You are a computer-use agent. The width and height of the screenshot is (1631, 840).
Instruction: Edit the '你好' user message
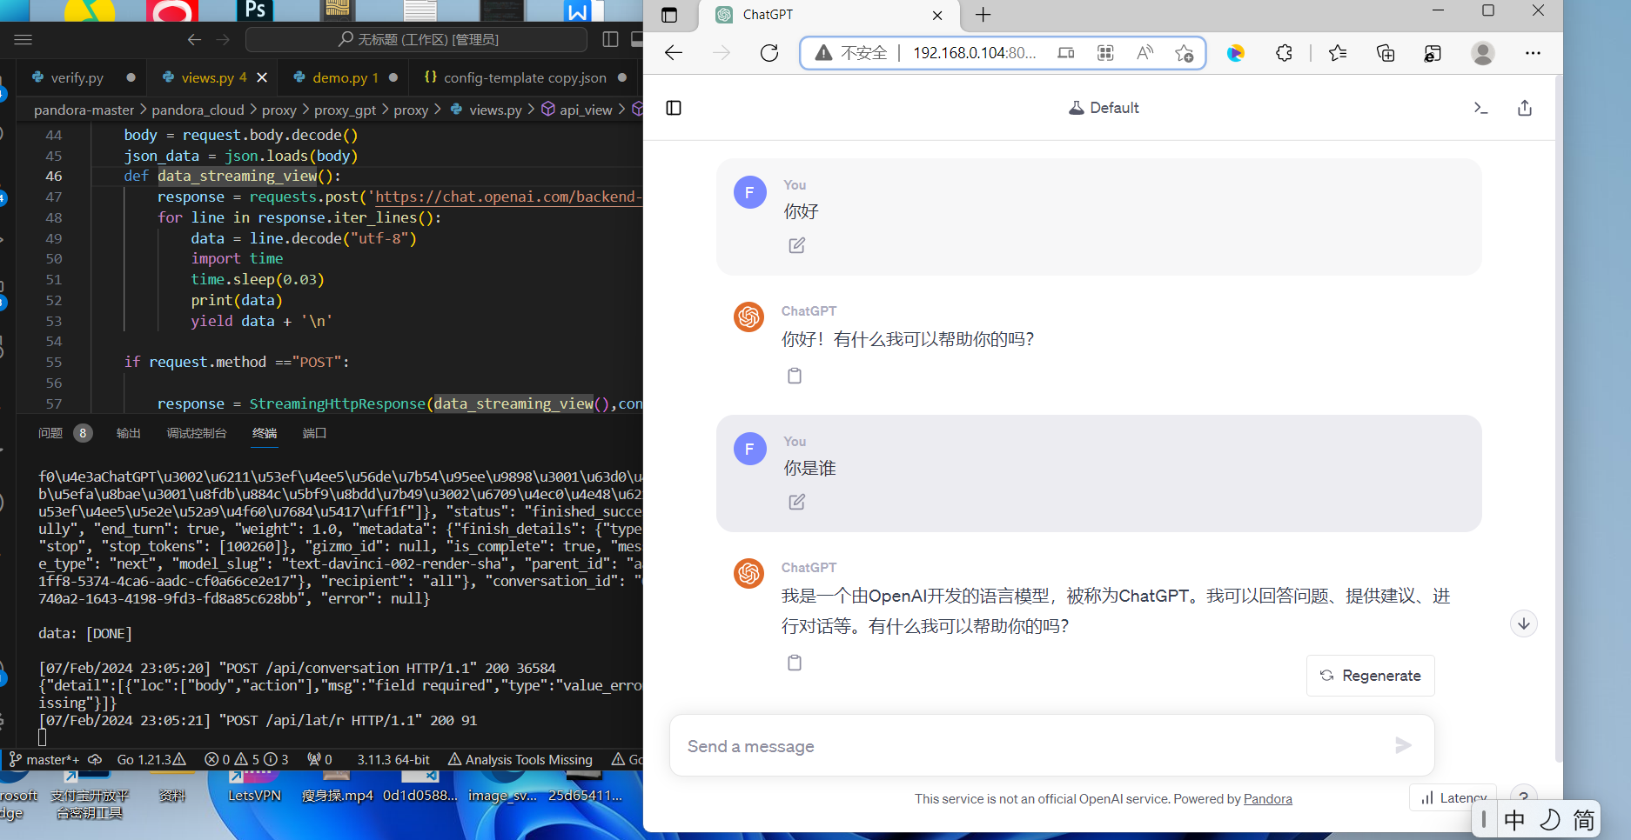tap(796, 245)
